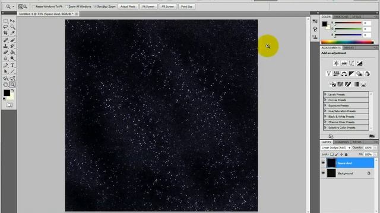Toggle Quick Mask mode icon
Viewport: 380px width, 213px height.
click(x=9, y=105)
